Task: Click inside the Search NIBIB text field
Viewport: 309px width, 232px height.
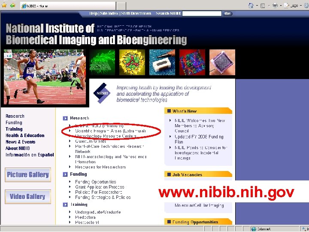Action: 202,14
